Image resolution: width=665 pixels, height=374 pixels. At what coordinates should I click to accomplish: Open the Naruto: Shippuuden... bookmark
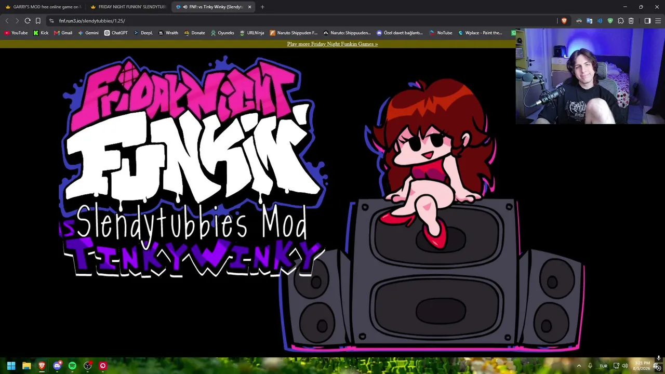(347, 33)
